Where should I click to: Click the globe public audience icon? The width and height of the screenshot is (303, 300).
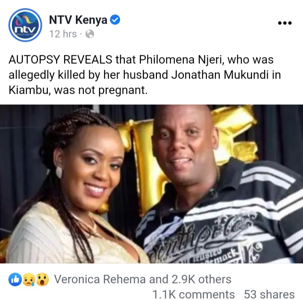pos(90,34)
